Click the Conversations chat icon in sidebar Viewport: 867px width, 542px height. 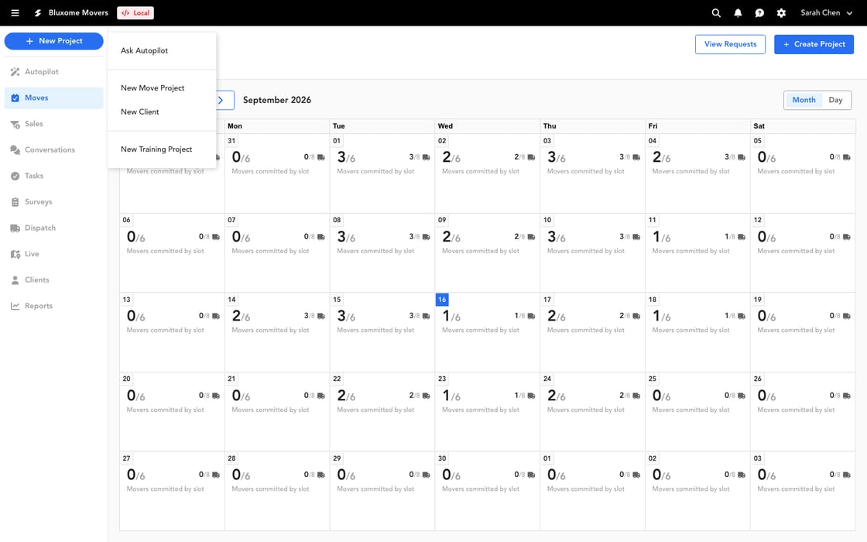15,150
